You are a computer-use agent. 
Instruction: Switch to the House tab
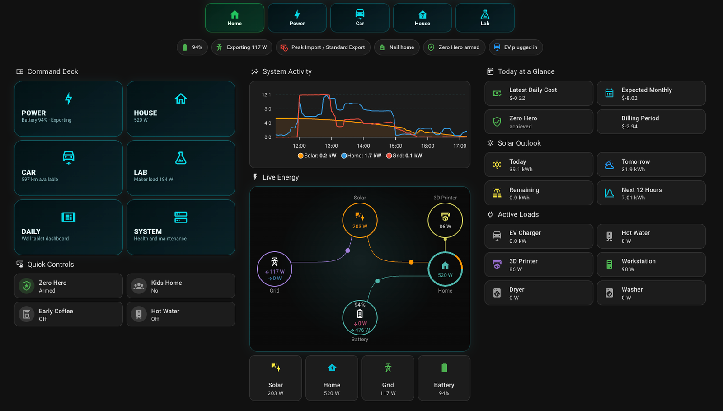click(x=422, y=18)
